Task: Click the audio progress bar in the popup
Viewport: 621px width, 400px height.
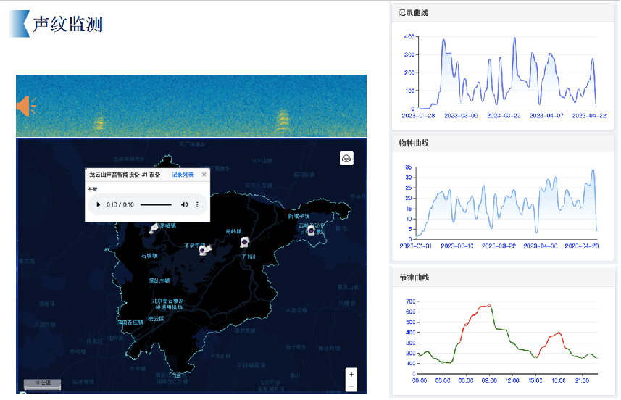Action: click(x=156, y=205)
